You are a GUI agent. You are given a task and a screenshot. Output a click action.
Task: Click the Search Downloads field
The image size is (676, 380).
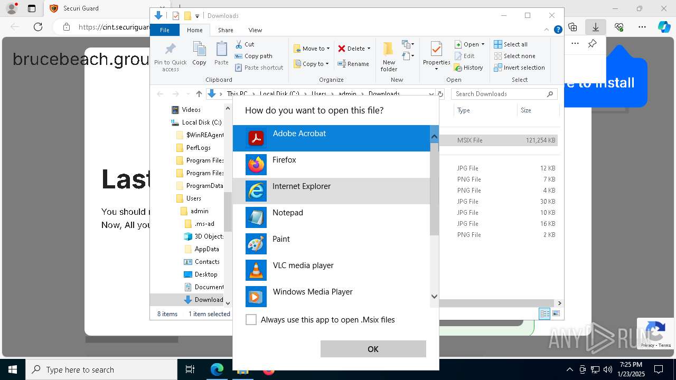coord(504,94)
